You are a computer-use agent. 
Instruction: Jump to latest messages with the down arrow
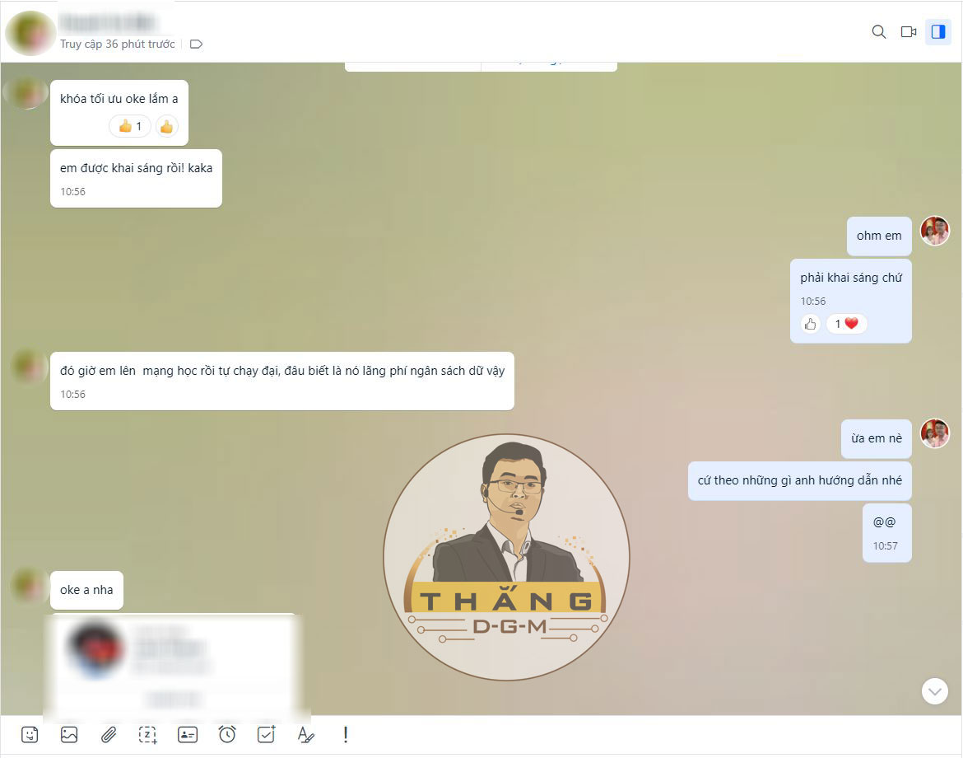(935, 691)
